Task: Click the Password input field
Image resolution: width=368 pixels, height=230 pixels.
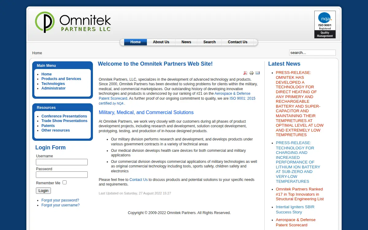Action: coord(62,175)
